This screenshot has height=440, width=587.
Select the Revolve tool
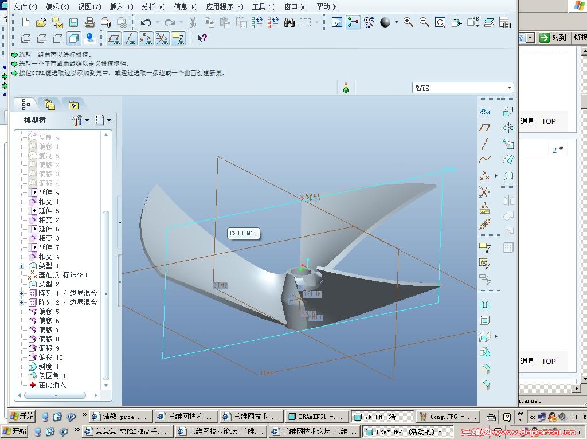(x=508, y=128)
